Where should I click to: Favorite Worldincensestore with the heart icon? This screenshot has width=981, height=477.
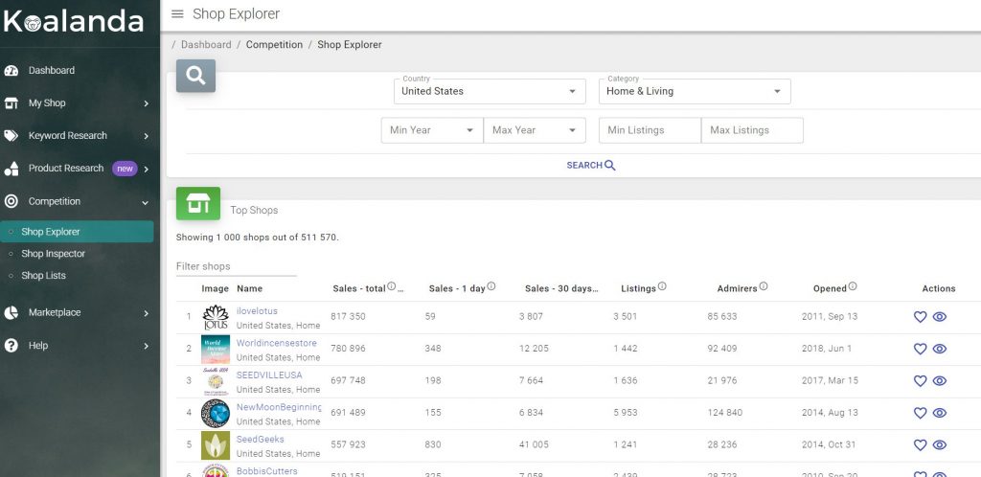click(x=921, y=349)
